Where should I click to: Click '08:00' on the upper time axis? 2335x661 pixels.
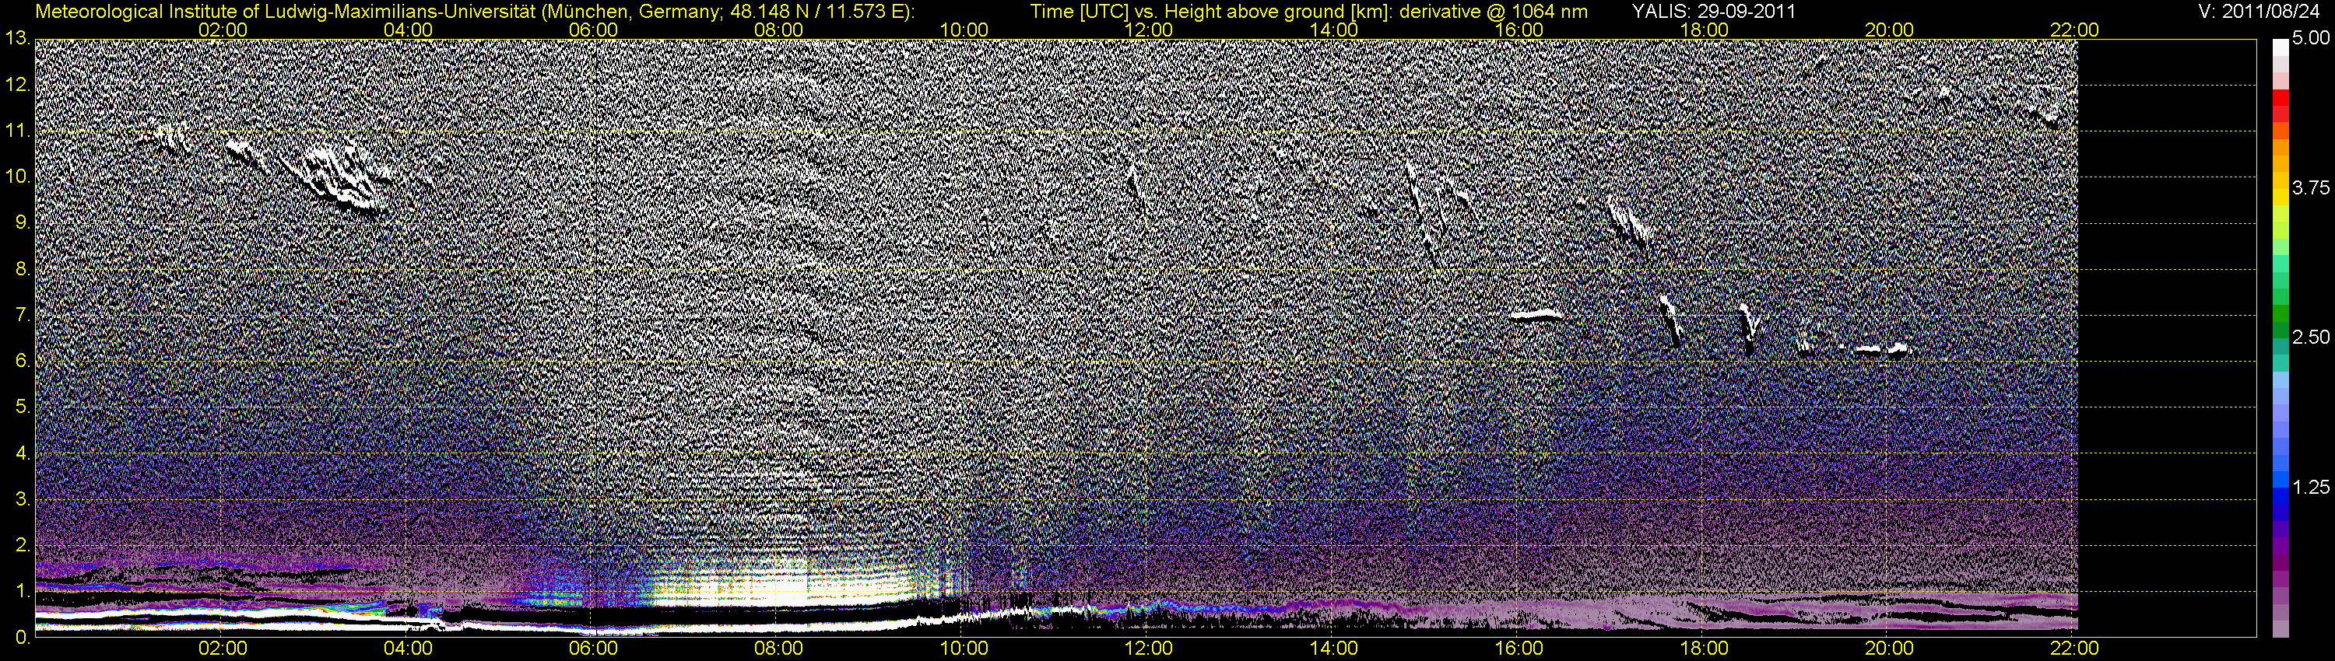(x=778, y=30)
